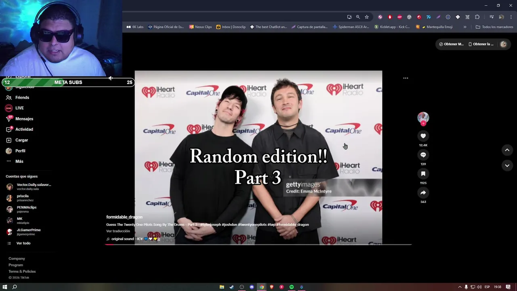Open the TikTok account avatar at top right
The width and height of the screenshot is (517, 291).
(x=503, y=44)
